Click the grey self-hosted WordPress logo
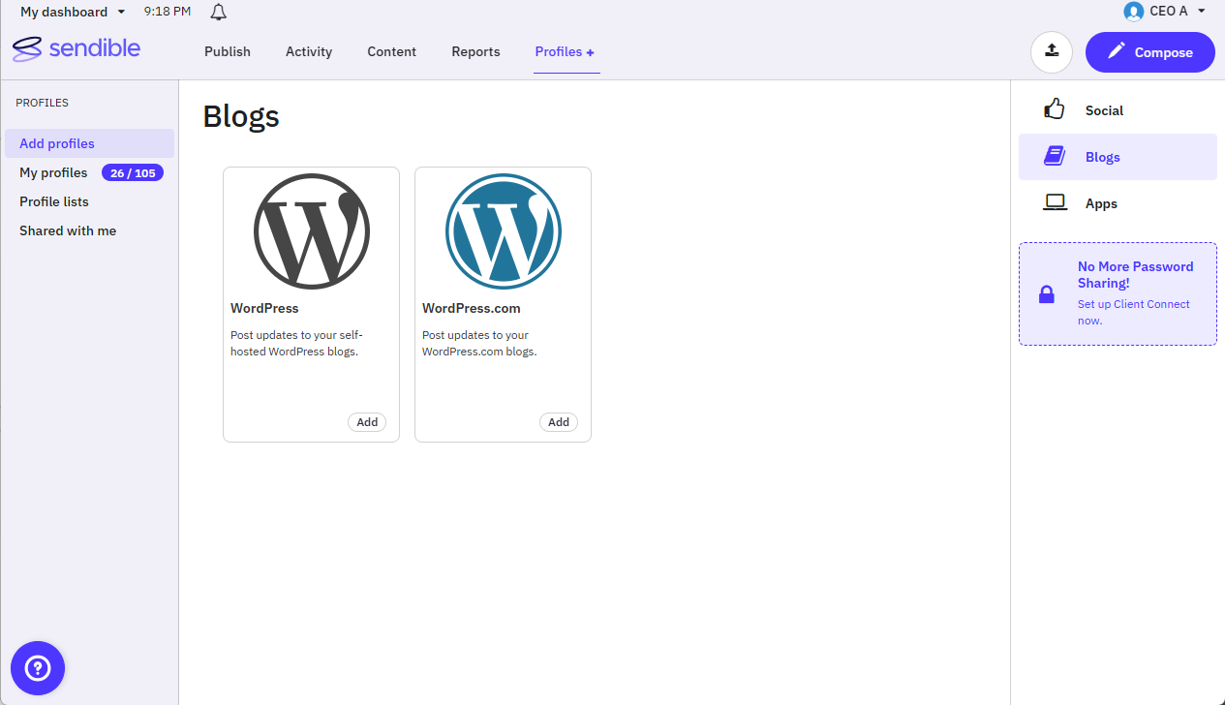The image size is (1225, 705). [312, 231]
